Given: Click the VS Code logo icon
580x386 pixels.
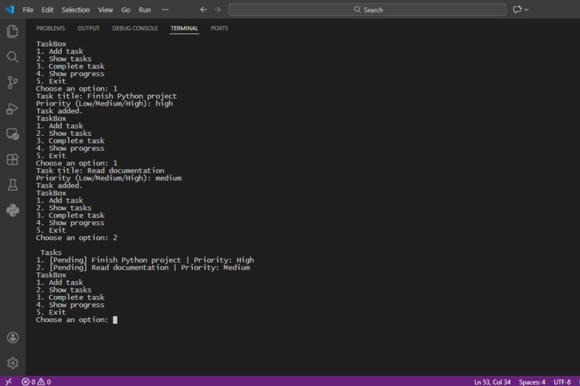Looking at the screenshot, I should coord(10,9).
